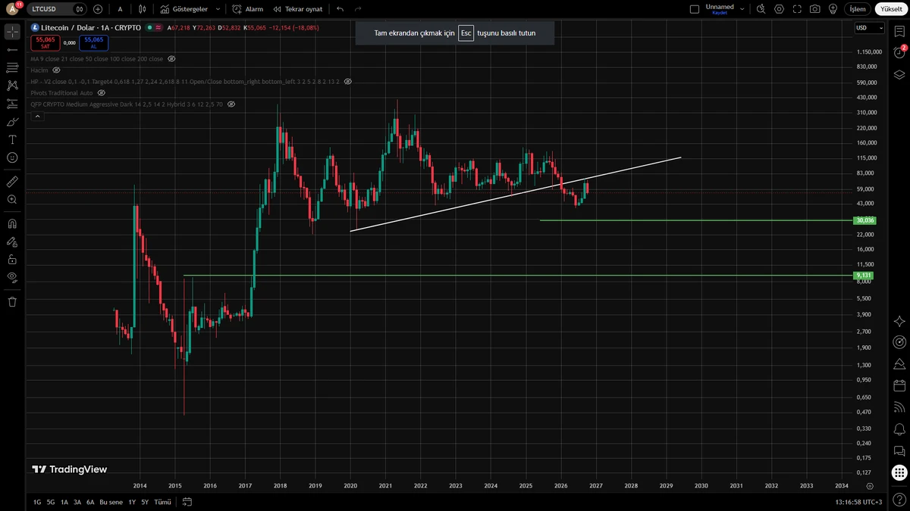Click the İşlem button
Image resolution: width=910 pixels, height=511 pixels.
pyautogui.click(x=857, y=9)
